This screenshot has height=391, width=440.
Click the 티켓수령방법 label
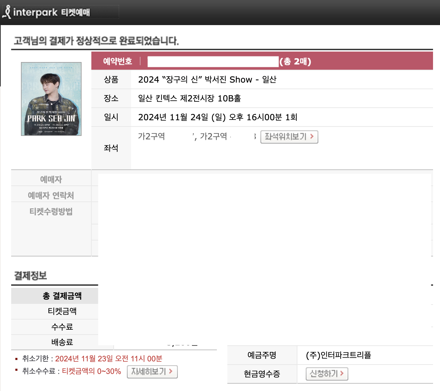coord(51,212)
